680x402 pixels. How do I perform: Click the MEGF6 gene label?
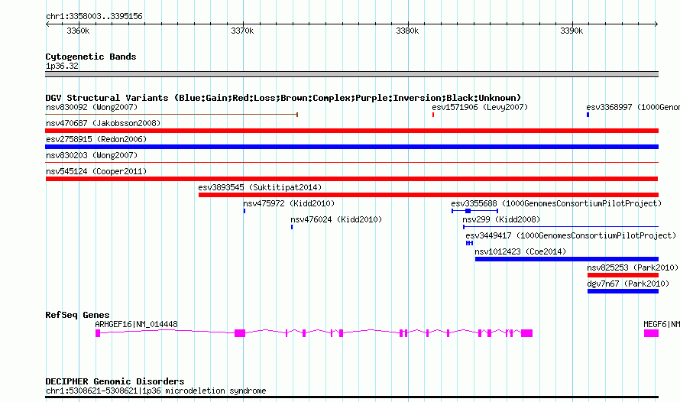click(x=662, y=324)
